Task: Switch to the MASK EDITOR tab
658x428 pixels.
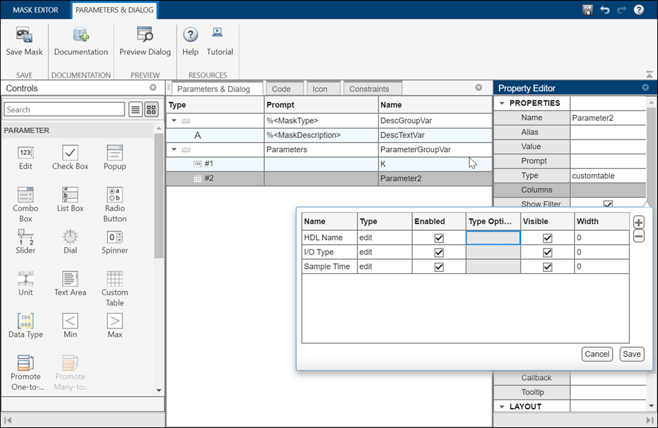Action: tap(36, 10)
